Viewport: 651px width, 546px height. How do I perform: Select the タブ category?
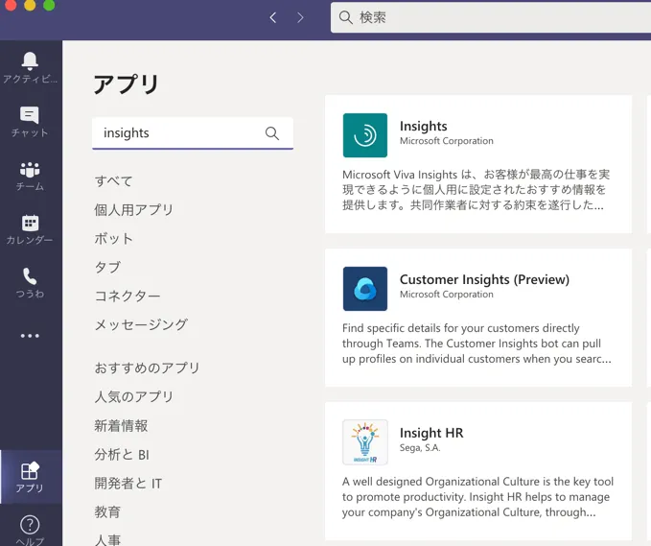point(107,267)
